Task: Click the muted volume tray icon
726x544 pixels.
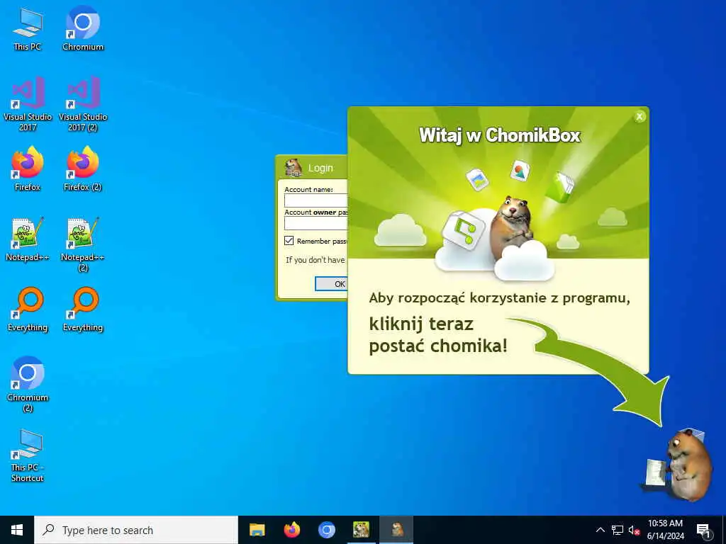Action: [x=634, y=530]
